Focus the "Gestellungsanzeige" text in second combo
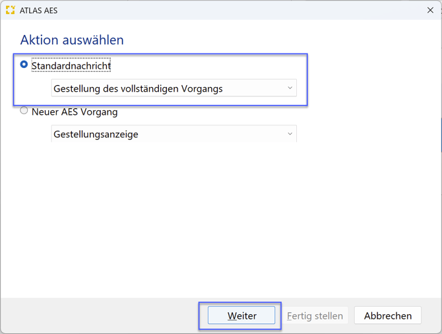 click(x=96, y=134)
